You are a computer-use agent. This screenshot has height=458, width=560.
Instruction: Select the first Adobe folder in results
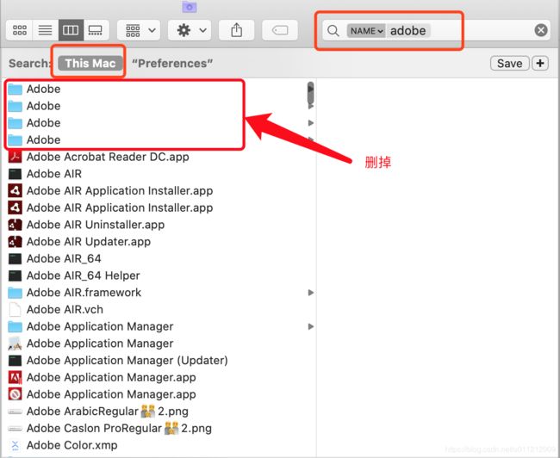pyautogui.click(x=43, y=89)
